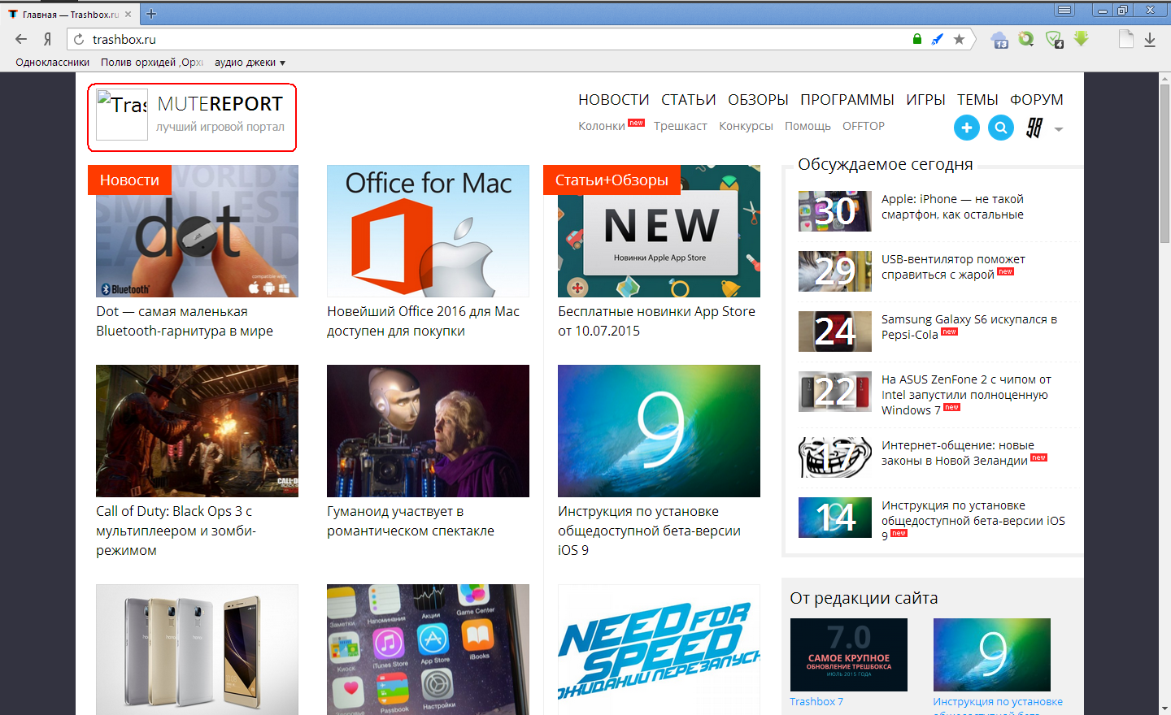This screenshot has height=715, width=1171.
Task: Open the Yandex 'Я' home button
Action: [x=47, y=39]
